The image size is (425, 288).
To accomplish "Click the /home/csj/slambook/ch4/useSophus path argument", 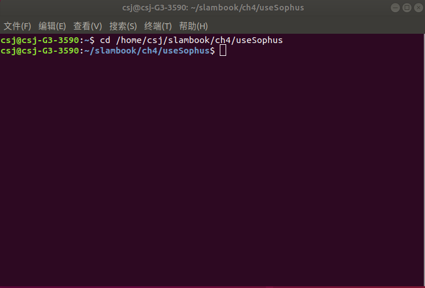I will 199,40.
